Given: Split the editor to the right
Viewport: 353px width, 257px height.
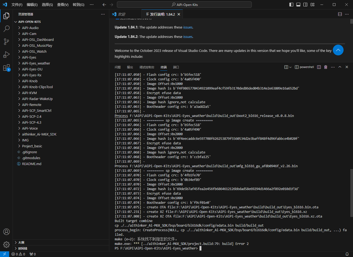Looking at the screenshot, I should pyautogui.click(x=340, y=14).
